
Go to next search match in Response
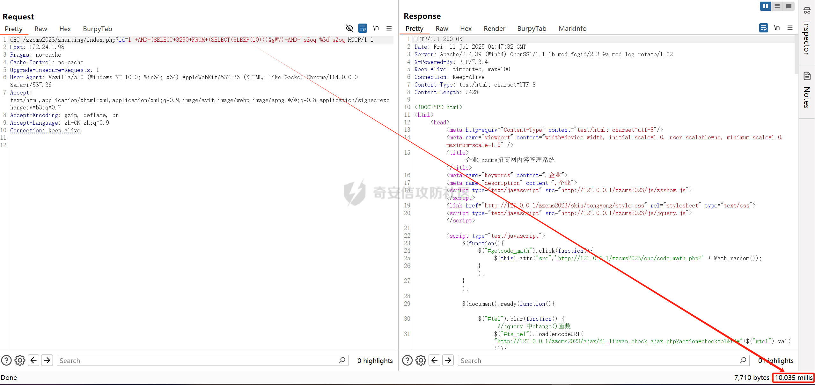(x=448, y=360)
